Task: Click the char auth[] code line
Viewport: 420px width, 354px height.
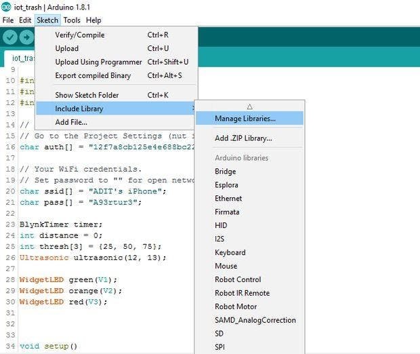Action: point(107,147)
